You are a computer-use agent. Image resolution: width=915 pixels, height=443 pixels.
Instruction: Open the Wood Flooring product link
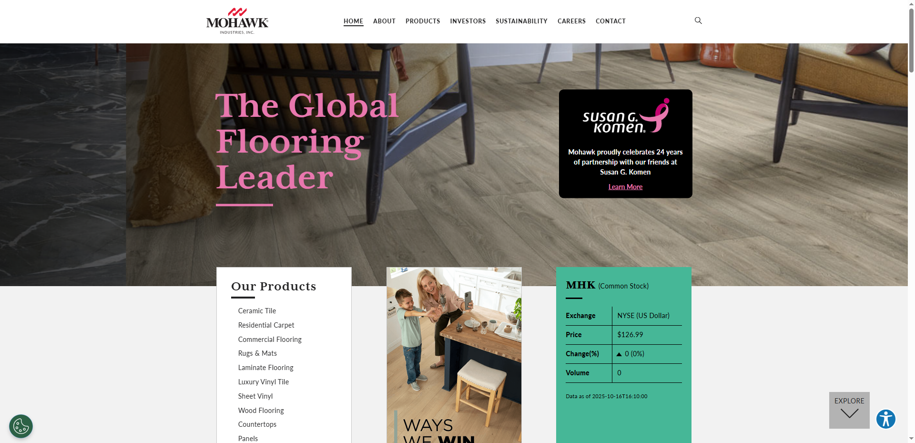point(261,411)
